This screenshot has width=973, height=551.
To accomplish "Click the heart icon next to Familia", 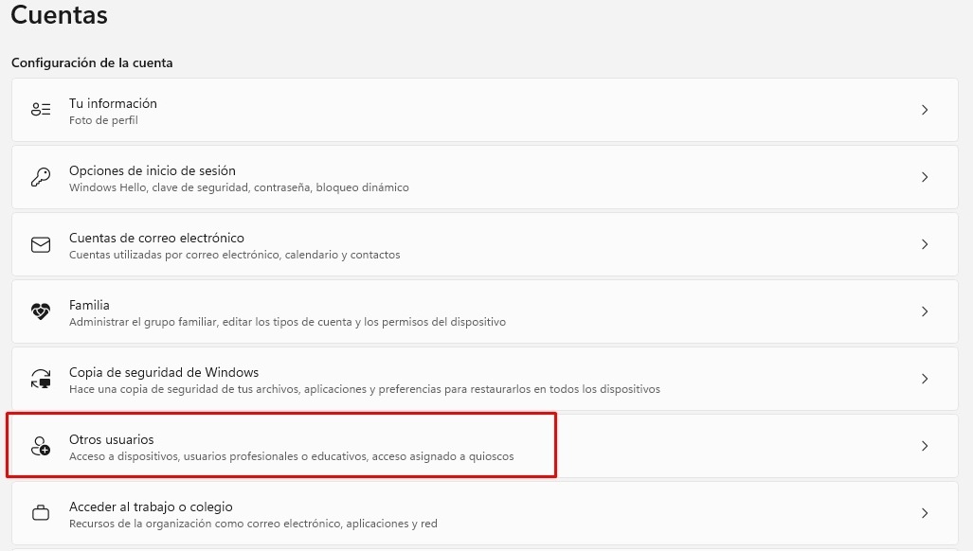I will tap(41, 311).
